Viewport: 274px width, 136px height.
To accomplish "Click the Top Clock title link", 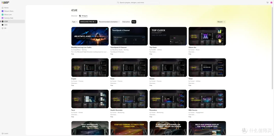I will click(153, 47).
